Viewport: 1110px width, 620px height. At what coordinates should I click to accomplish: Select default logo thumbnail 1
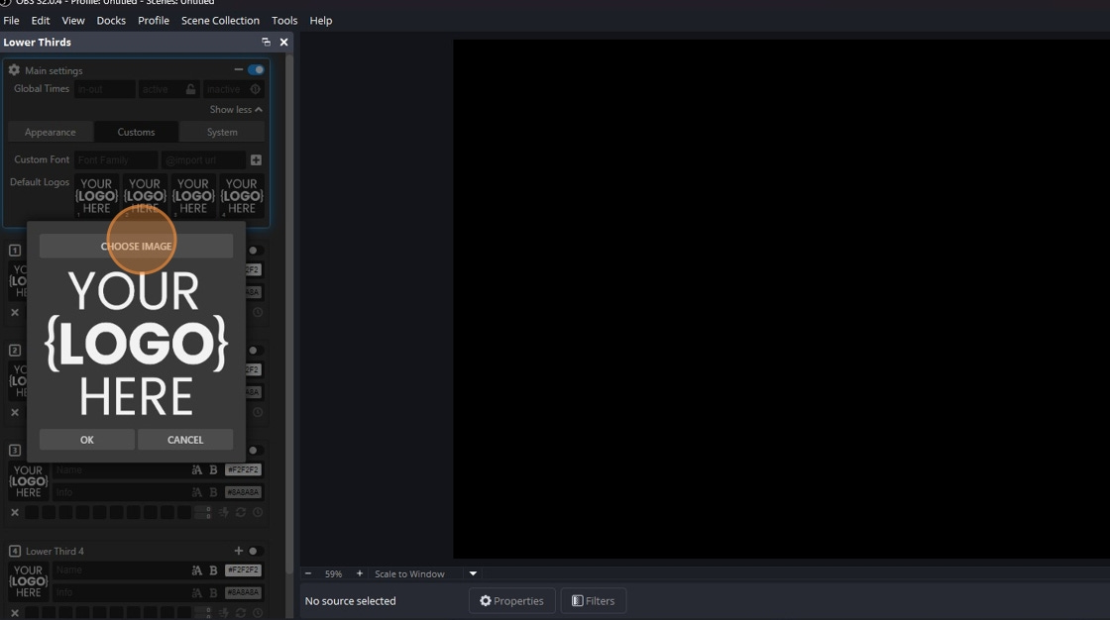click(x=96, y=196)
